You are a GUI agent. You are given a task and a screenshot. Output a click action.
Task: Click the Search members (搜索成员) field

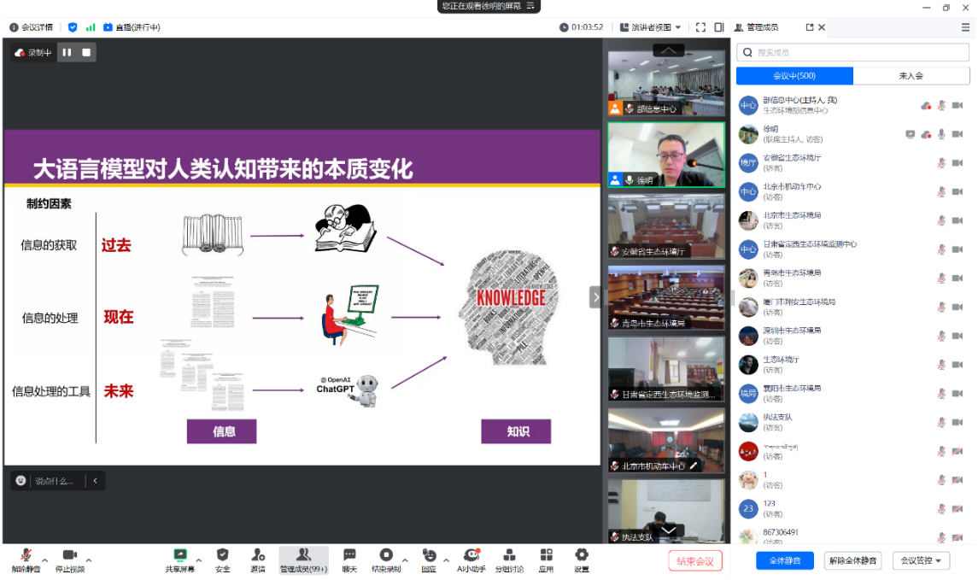(854, 53)
